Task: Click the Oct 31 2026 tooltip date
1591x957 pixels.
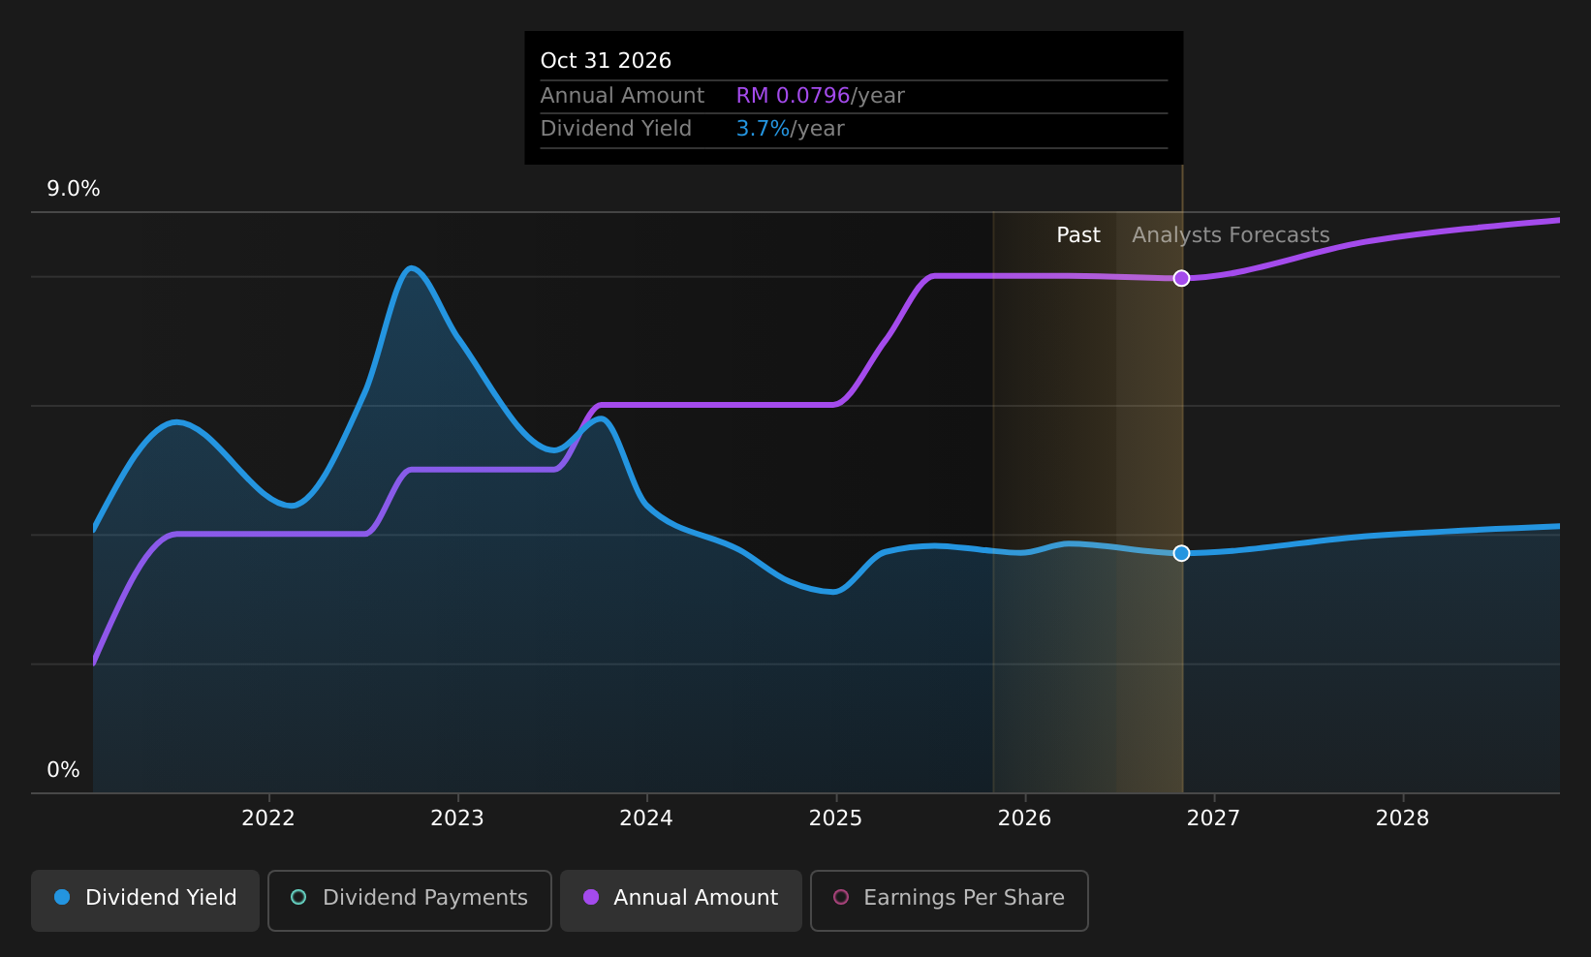Action: (x=606, y=61)
